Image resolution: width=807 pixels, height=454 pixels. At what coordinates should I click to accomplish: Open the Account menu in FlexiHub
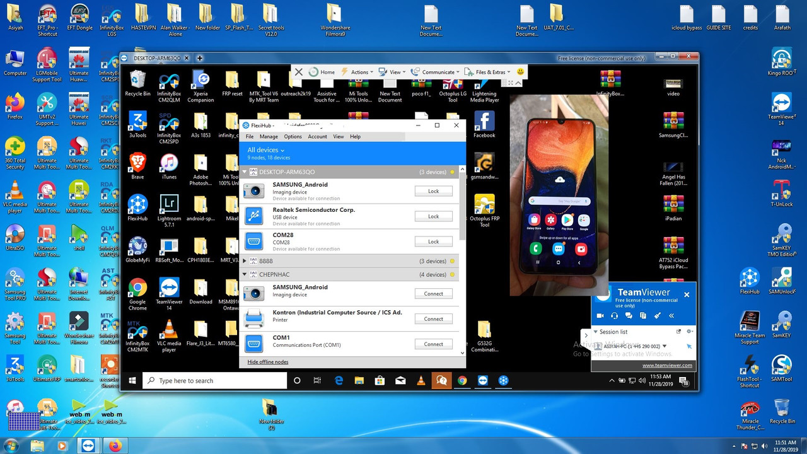pyautogui.click(x=317, y=137)
